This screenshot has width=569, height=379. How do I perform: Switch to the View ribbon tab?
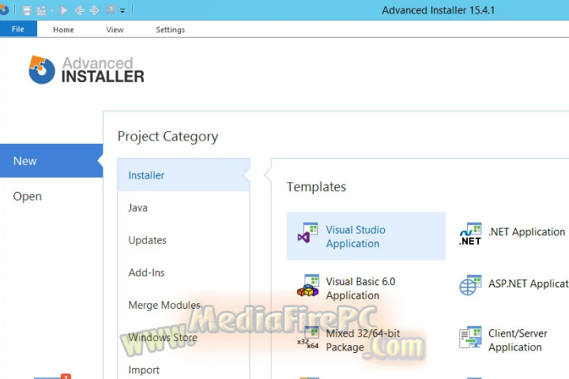[115, 30]
